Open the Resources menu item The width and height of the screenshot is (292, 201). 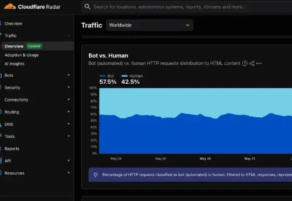(x=15, y=173)
